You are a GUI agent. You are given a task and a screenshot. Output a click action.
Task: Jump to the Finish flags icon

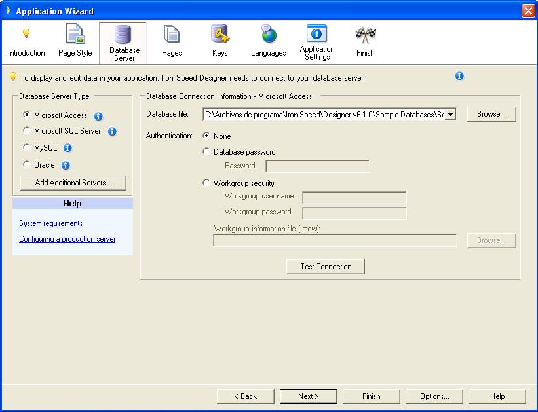click(x=366, y=34)
